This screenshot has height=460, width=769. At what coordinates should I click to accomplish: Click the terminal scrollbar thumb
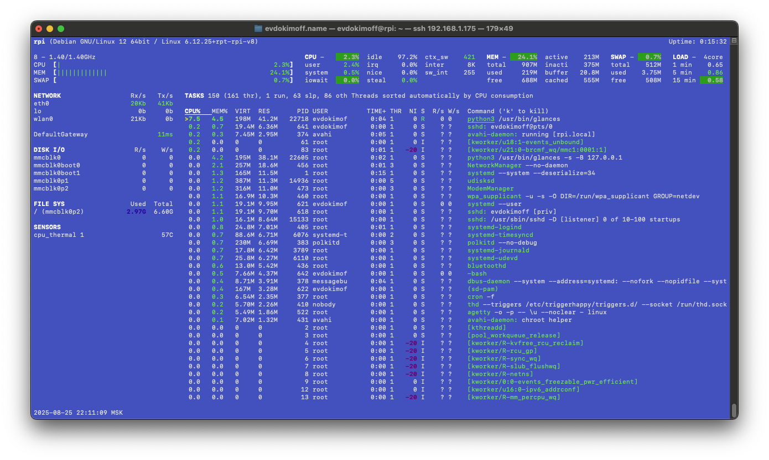pyautogui.click(x=734, y=410)
